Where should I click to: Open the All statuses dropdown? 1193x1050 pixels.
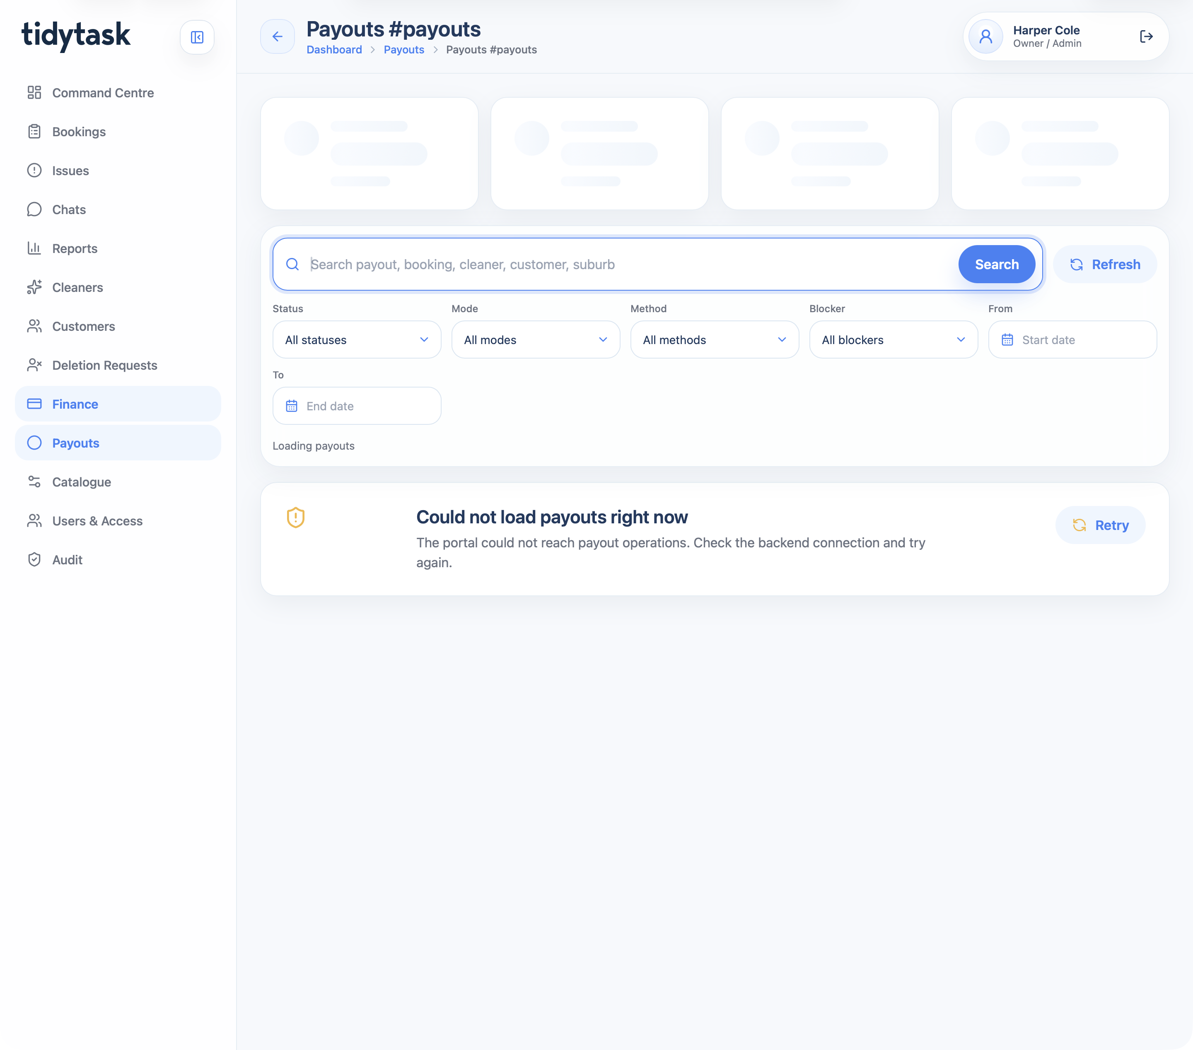tap(357, 340)
